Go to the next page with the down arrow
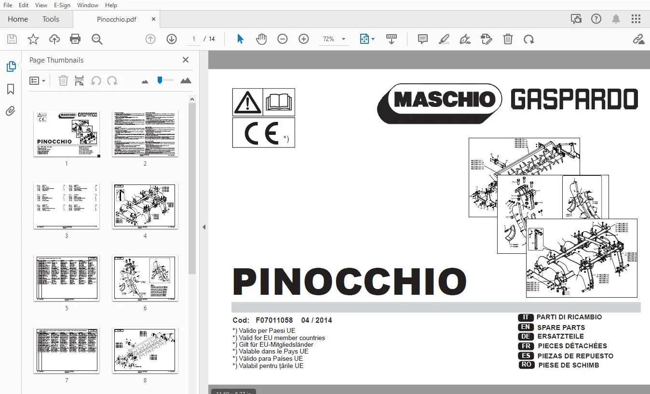 pos(172,39)
